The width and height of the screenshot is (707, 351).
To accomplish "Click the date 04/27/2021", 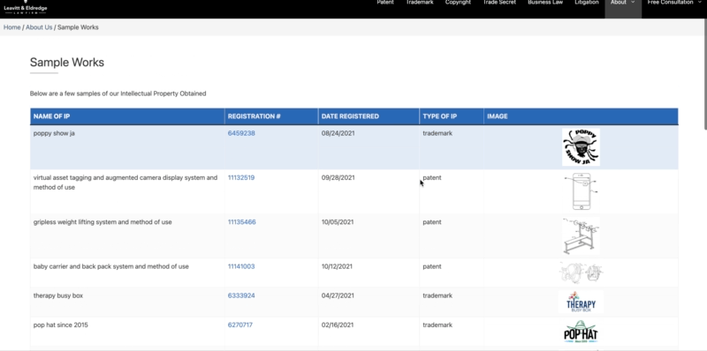I will tap(338, 296).
